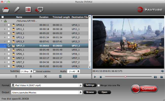The height and width of the screenshot is (101, 165).
Task: Enable Forced subtitles checkbox
Action: click(x=35, y=72)
